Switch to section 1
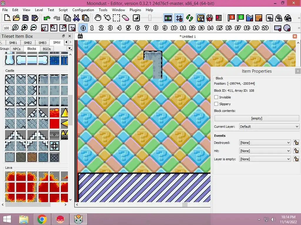This screenshot has height=225, width=301. click(x=92, y=28)
